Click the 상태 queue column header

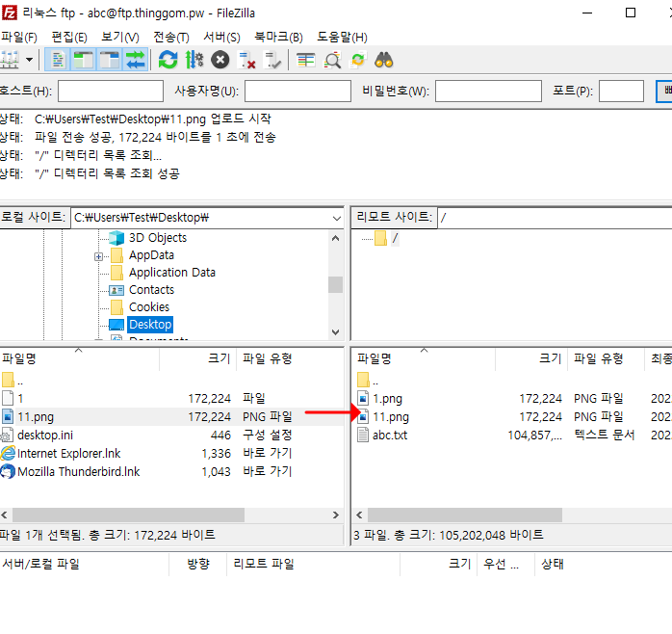tap(604, 564)
